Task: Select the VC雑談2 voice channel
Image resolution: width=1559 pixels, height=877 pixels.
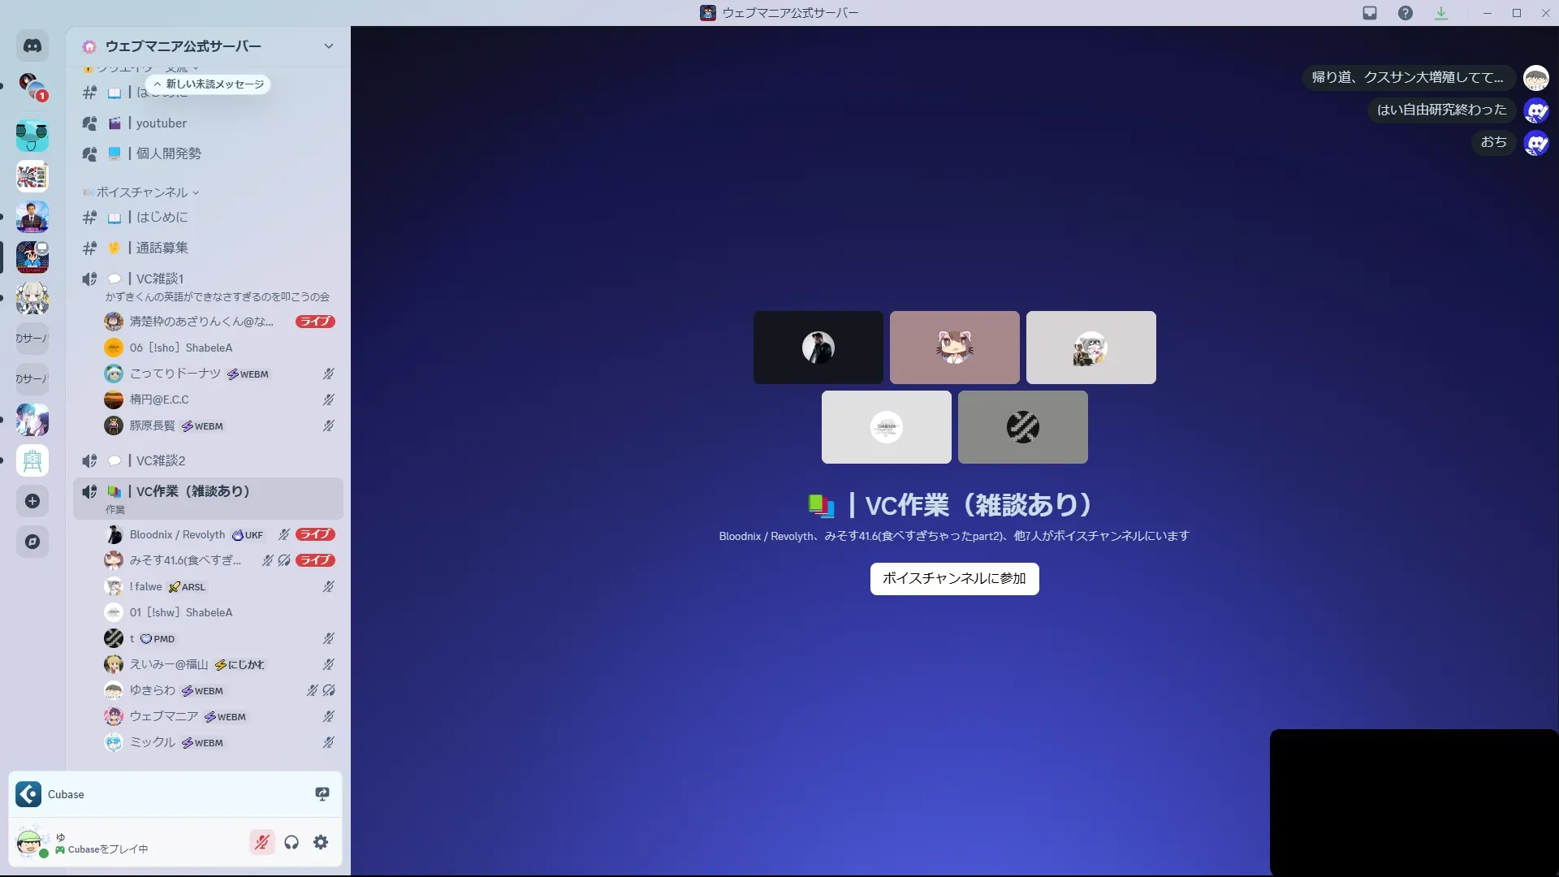Action: point(160,460)
